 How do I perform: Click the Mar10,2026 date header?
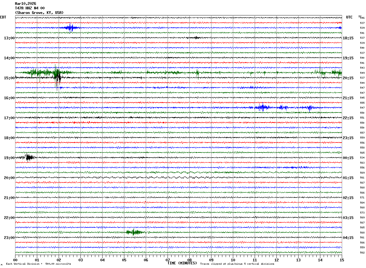coord(25,4)
